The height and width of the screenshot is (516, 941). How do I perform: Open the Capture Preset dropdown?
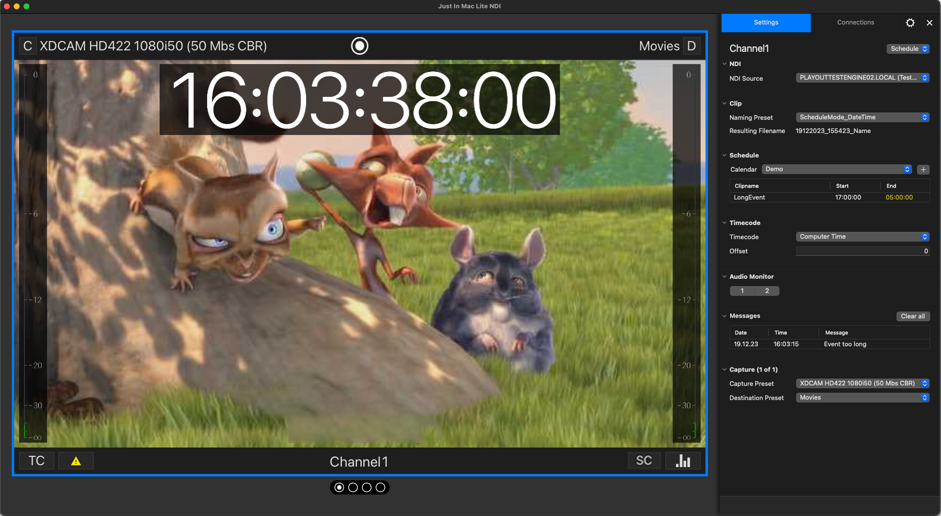click(863, 383)
